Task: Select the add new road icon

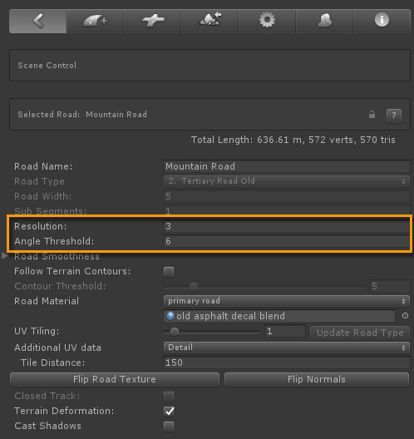Action: click(95, 21)
